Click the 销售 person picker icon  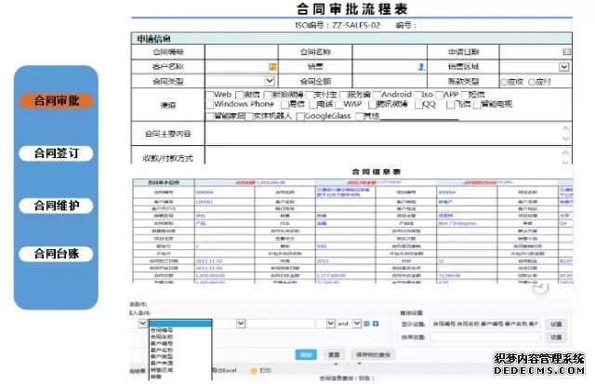pyautogui.click(x=421, y=67)
